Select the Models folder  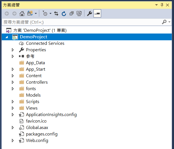point(33,95)
